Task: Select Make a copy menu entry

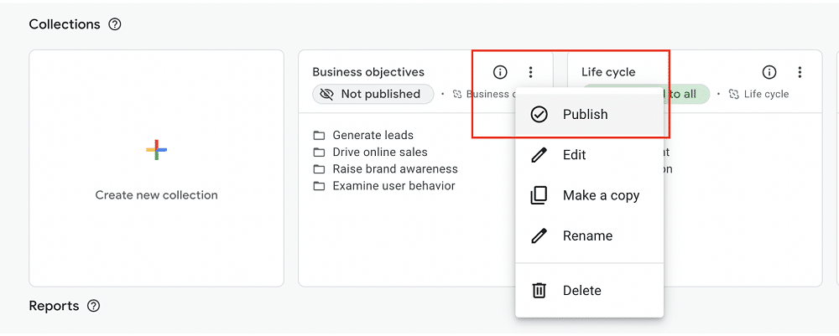Action: click(589, 195)
